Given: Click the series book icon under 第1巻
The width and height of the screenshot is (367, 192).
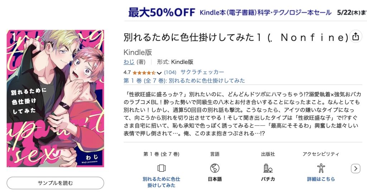Looking at the screenshot, I should [x=162, y=168].
